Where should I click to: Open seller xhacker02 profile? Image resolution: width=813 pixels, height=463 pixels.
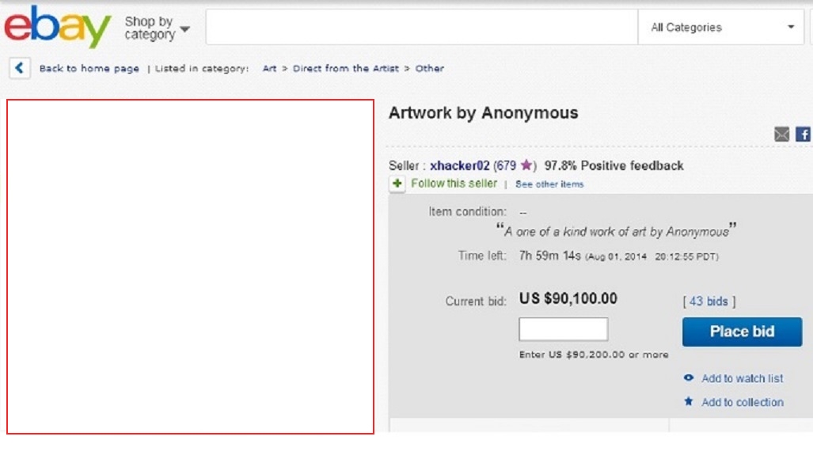459,165
